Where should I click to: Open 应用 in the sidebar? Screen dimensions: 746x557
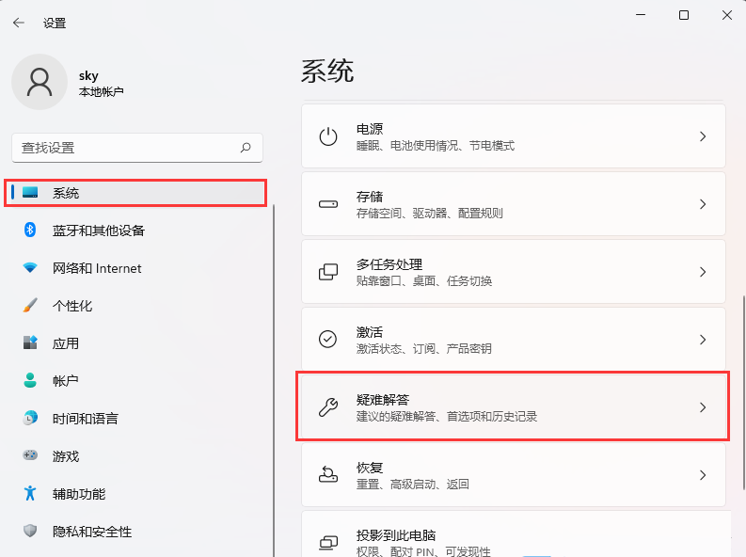66,343
